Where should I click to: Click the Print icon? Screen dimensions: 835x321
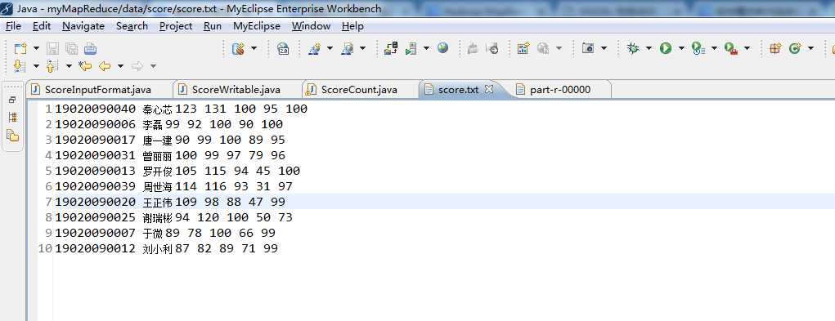(90, 49)
